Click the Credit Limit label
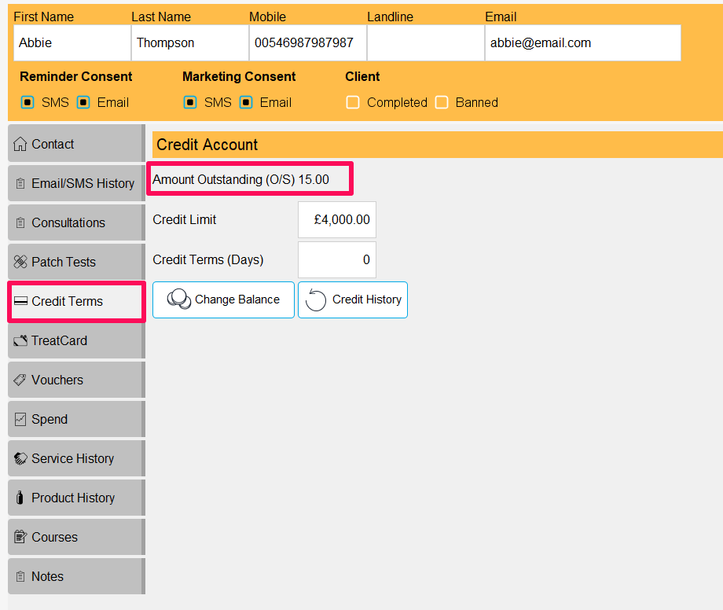 click(x=185, y=219)
